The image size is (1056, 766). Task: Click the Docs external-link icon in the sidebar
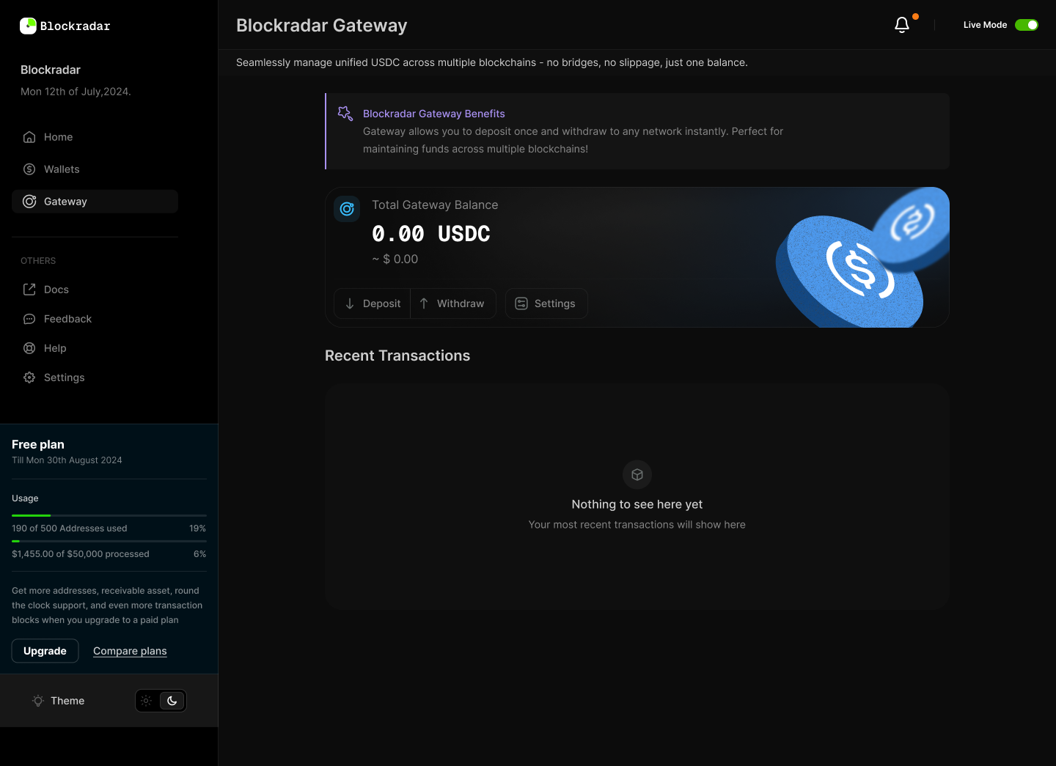tap(29, 290)
